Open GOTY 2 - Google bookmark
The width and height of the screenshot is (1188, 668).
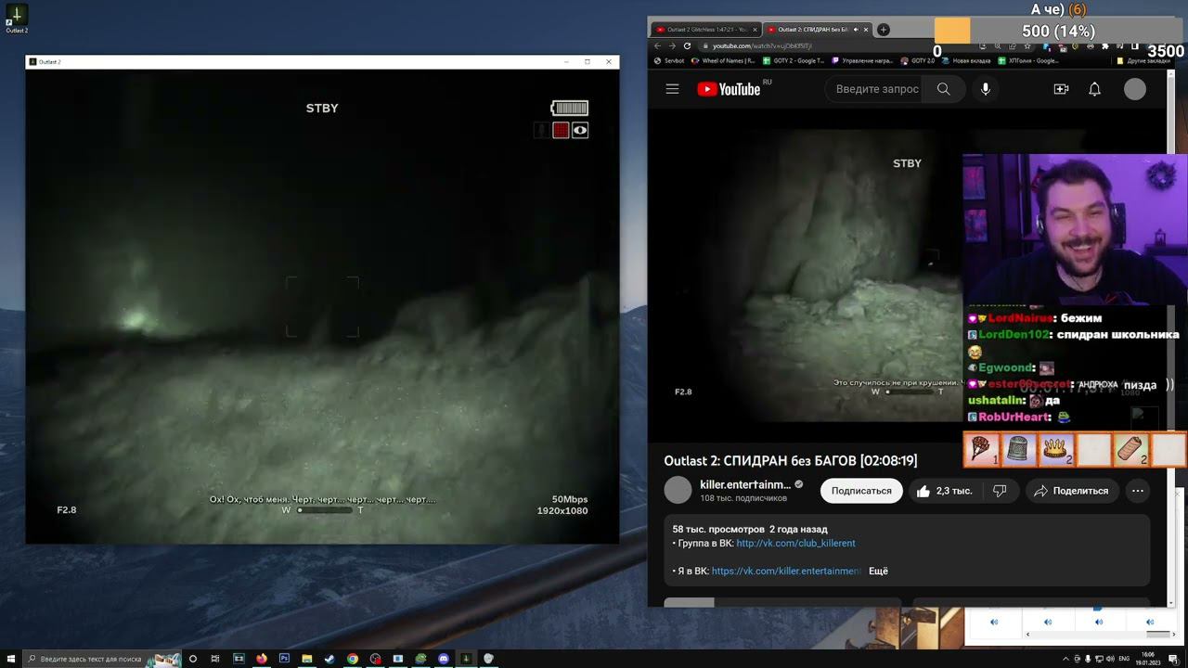[794, 60]
